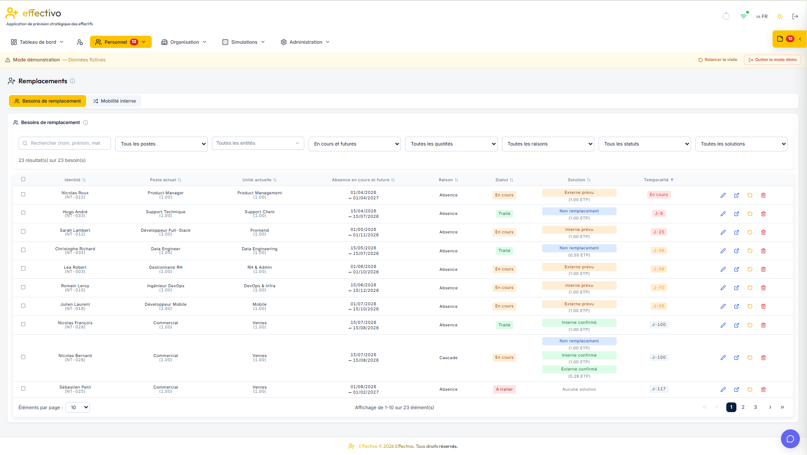This screenshot has width=807, height=455.
Task: Open the user settings icon beside Tableau de bord
Action: (x=80, y=42)
